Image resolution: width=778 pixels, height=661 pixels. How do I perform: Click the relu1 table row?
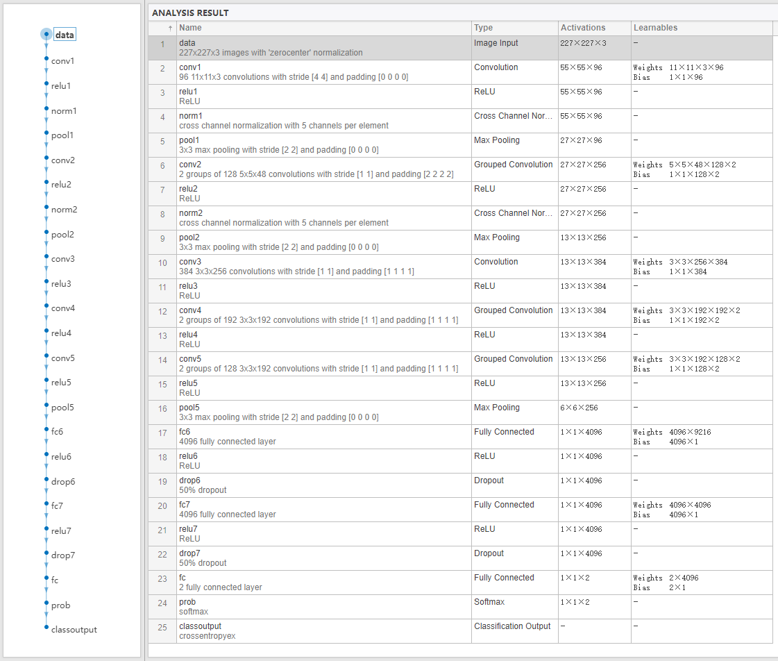pos(460,97)
